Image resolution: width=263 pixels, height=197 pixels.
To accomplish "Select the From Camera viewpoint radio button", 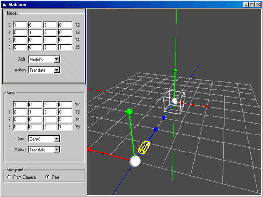I will click(x=9, y=177).
